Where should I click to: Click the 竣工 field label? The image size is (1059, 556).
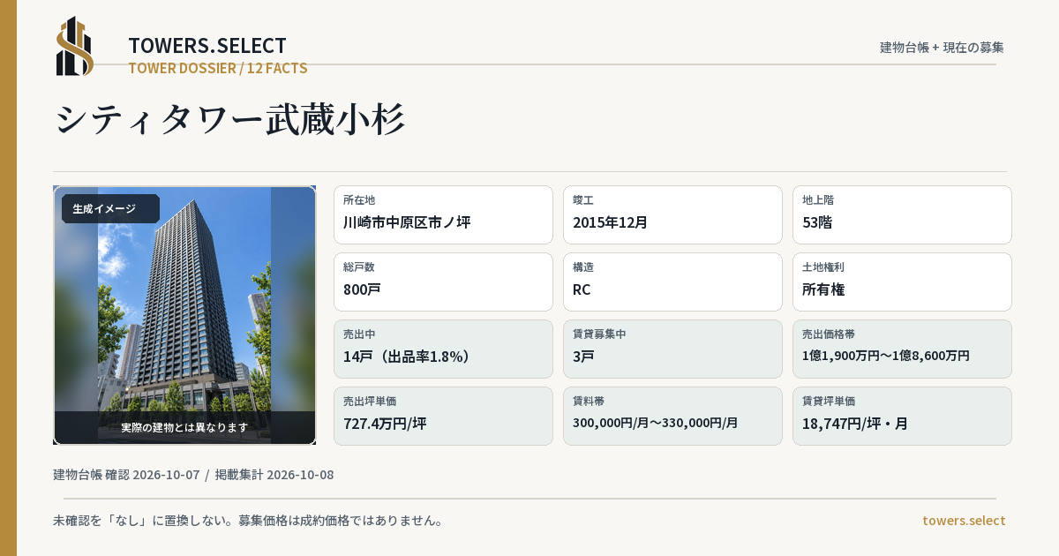point(583,200)
